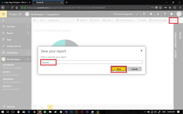Click the Download arrow icon in header

tap(158, 14)
